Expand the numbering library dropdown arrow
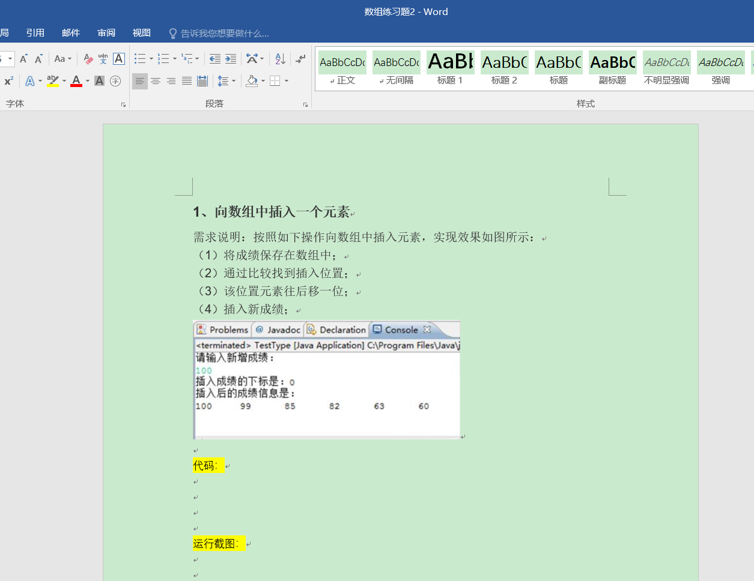The image size is (754, 581). pos(174,59)
